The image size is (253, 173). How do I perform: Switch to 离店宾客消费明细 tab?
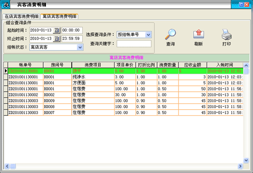[x=59, y=17]
